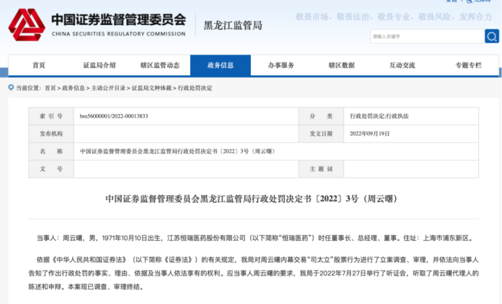Screen dimensions: 502x304
Task: Open the 互动交流 navigation tab
Action: click(x=402, y=65)
